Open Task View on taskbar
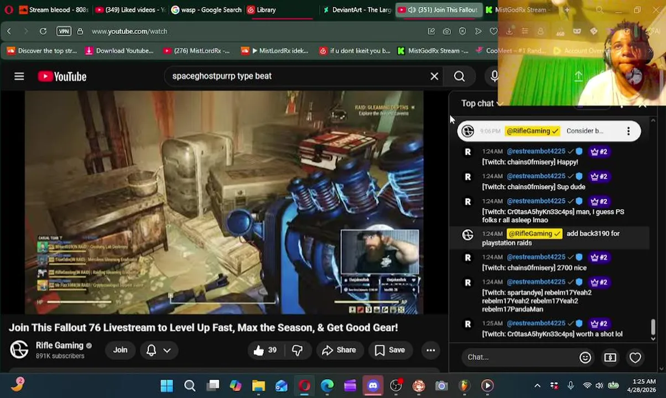666x398 pixels. point(213,385)
